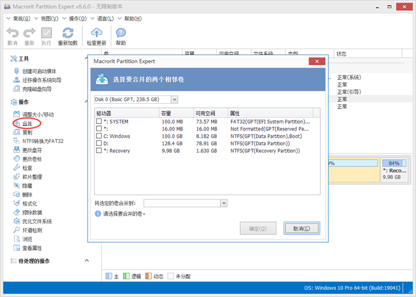416x297 pixels.
Task: Click the primary (主) legend color swatch
Action: tap(109, 276)
